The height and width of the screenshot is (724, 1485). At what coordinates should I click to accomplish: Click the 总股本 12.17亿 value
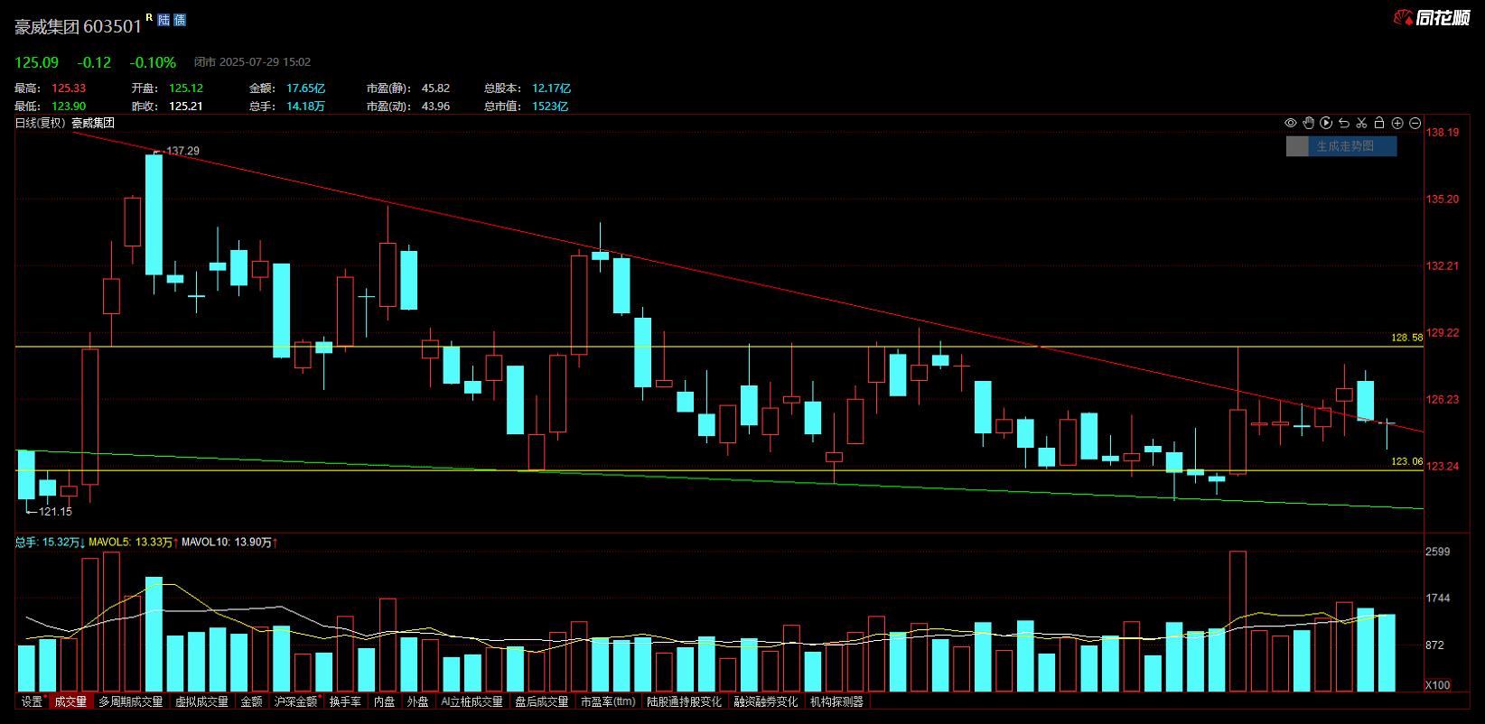click(551, 88)
